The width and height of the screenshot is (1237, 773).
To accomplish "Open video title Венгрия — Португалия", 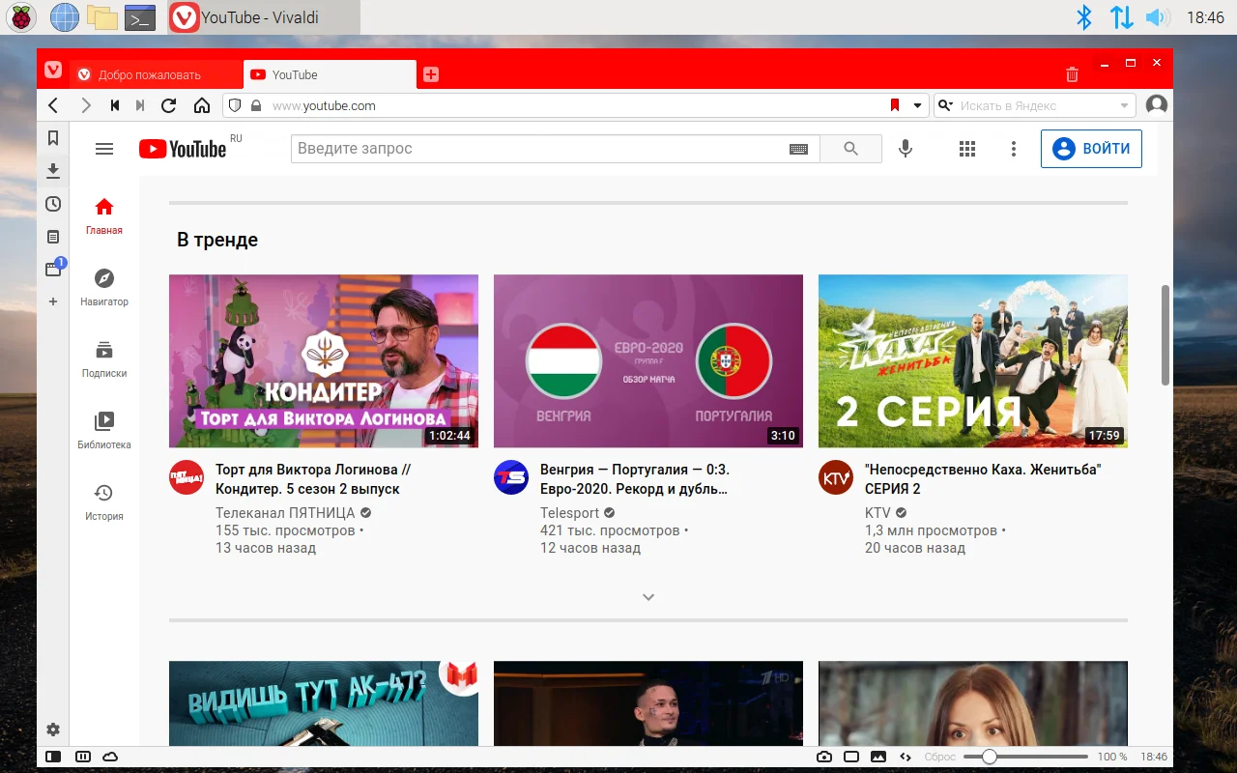I will click(635, 479).
